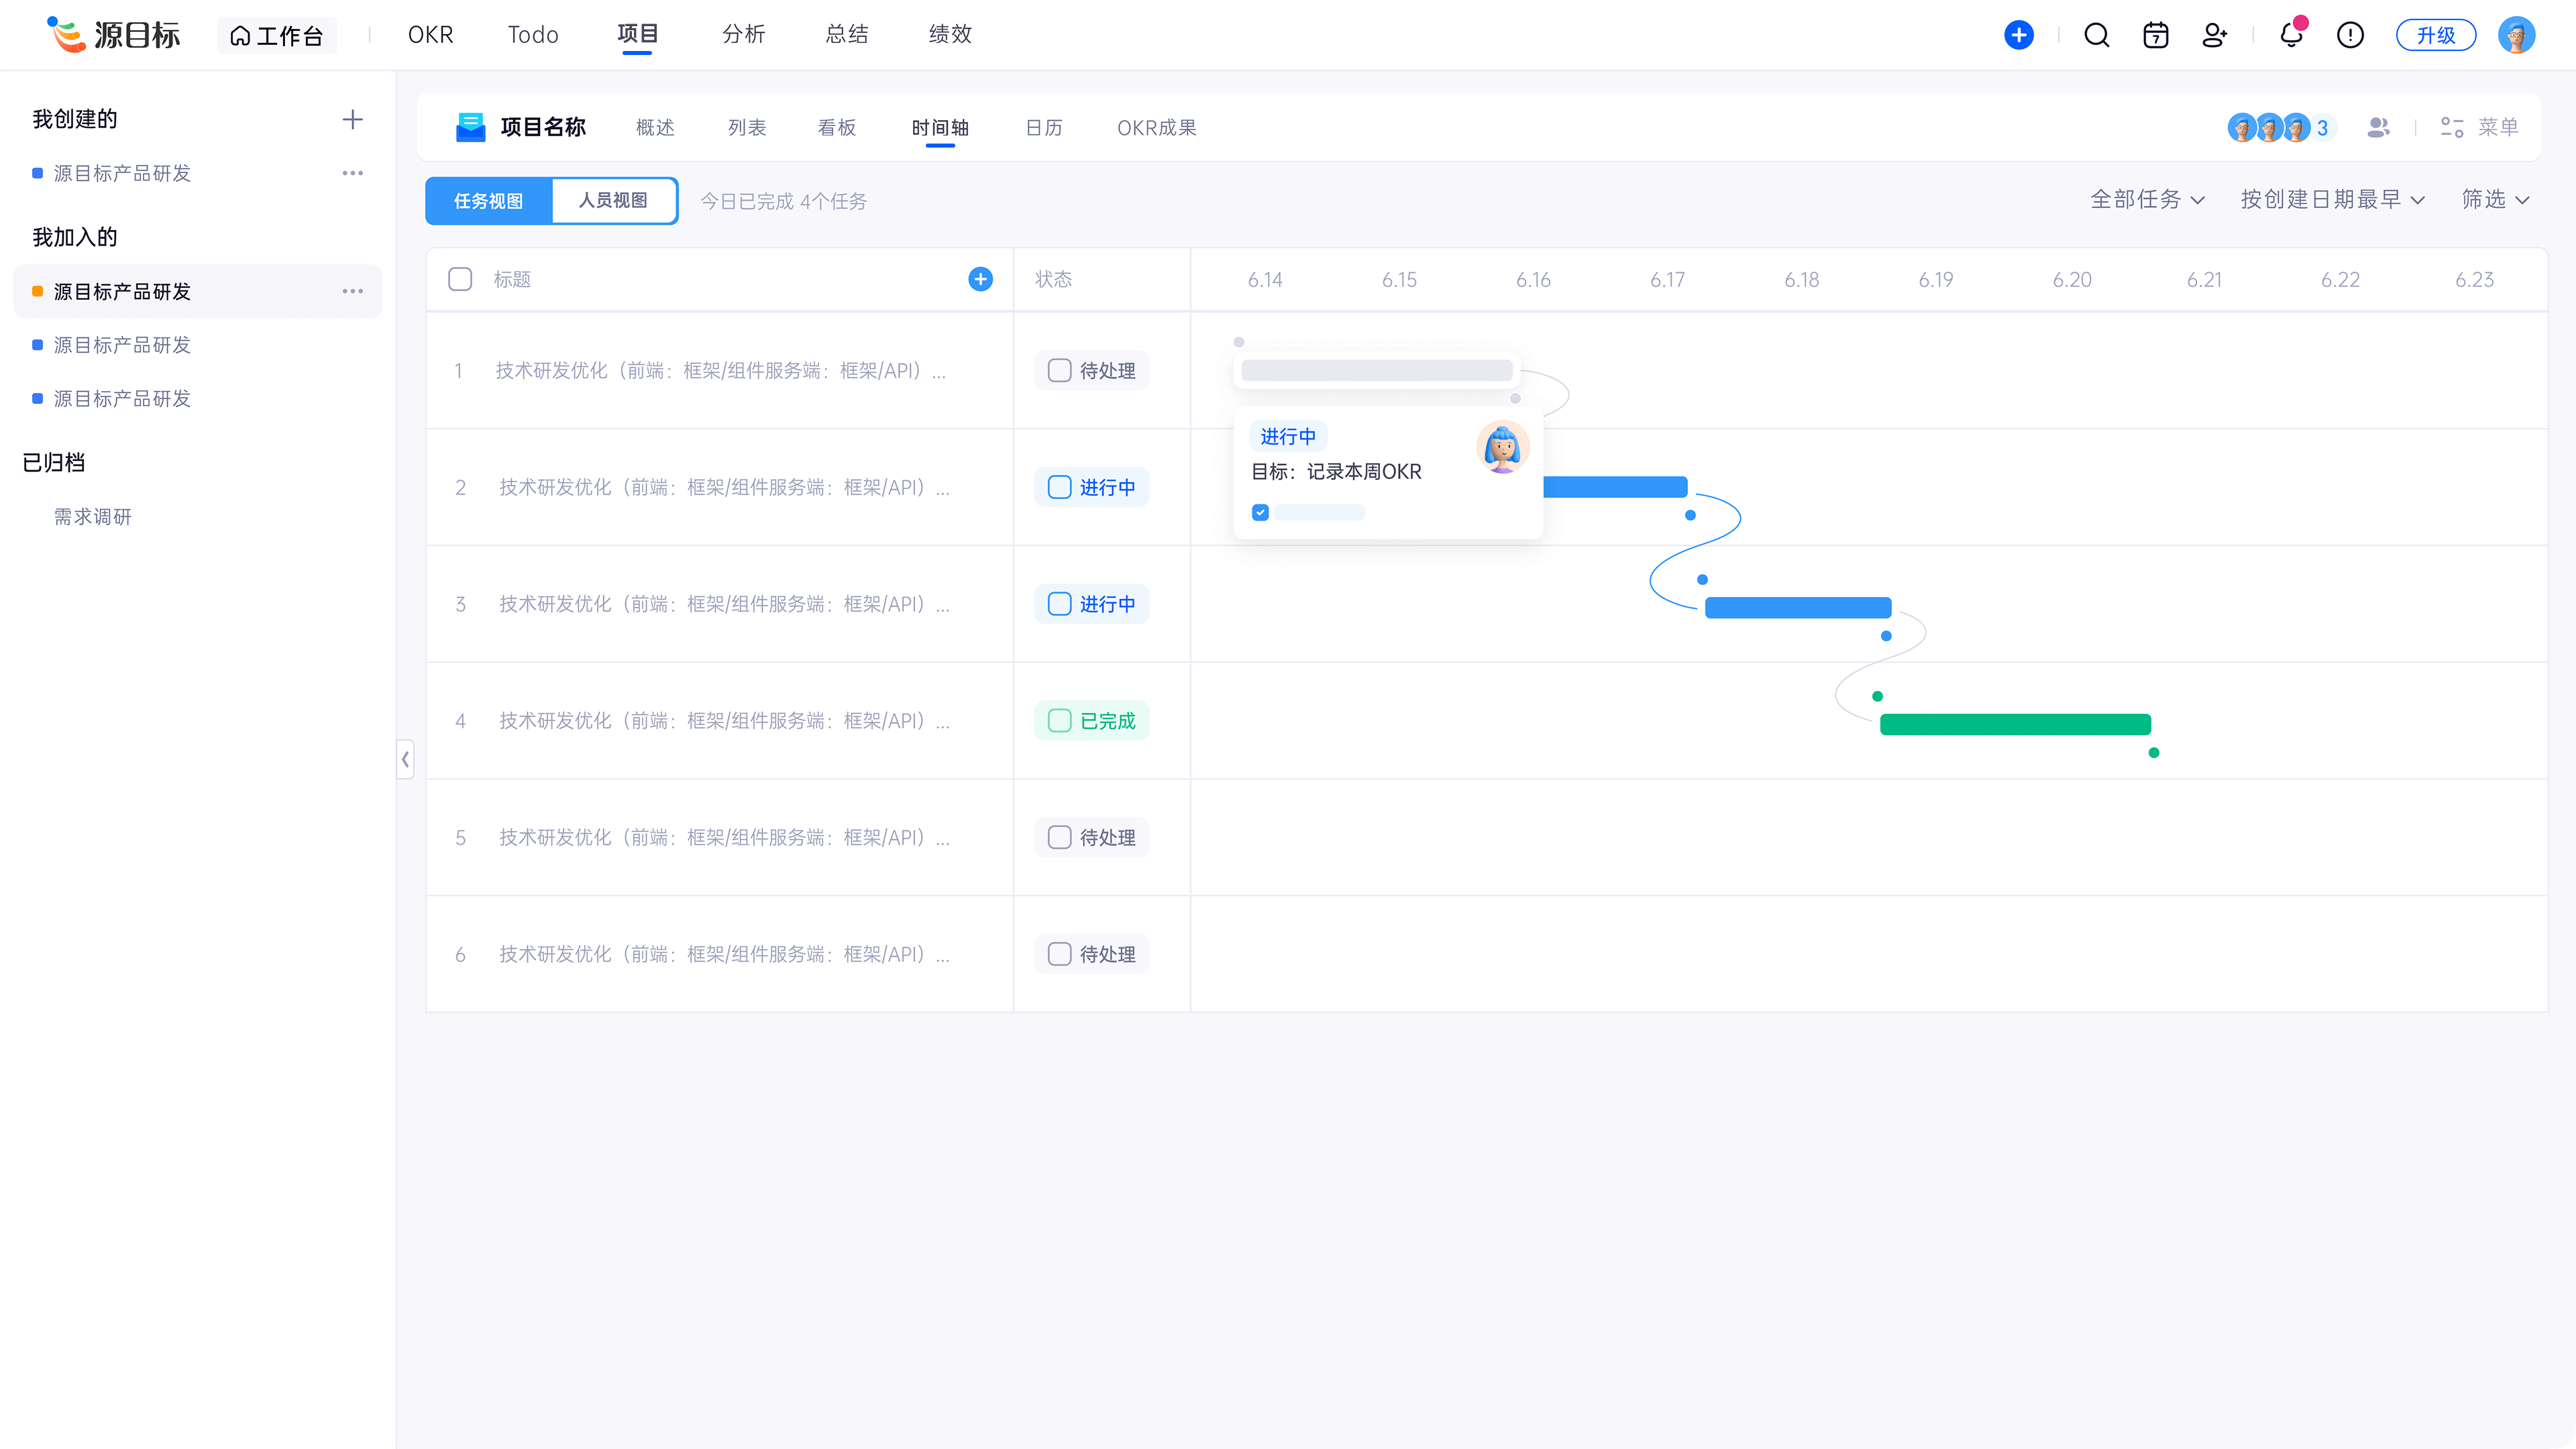
Task: Check the 已完成 status box on row 4
Action: [x=1059, y=720]
